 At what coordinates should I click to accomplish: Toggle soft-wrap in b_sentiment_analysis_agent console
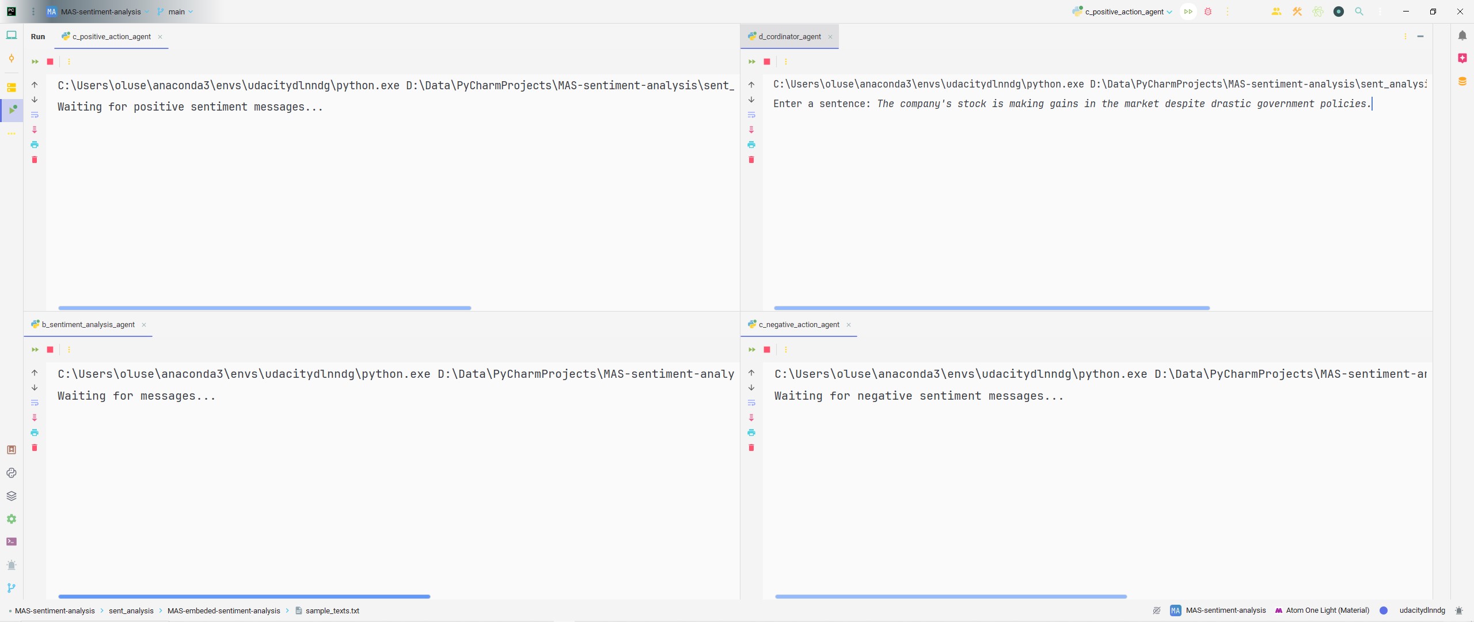pos(35,403)
